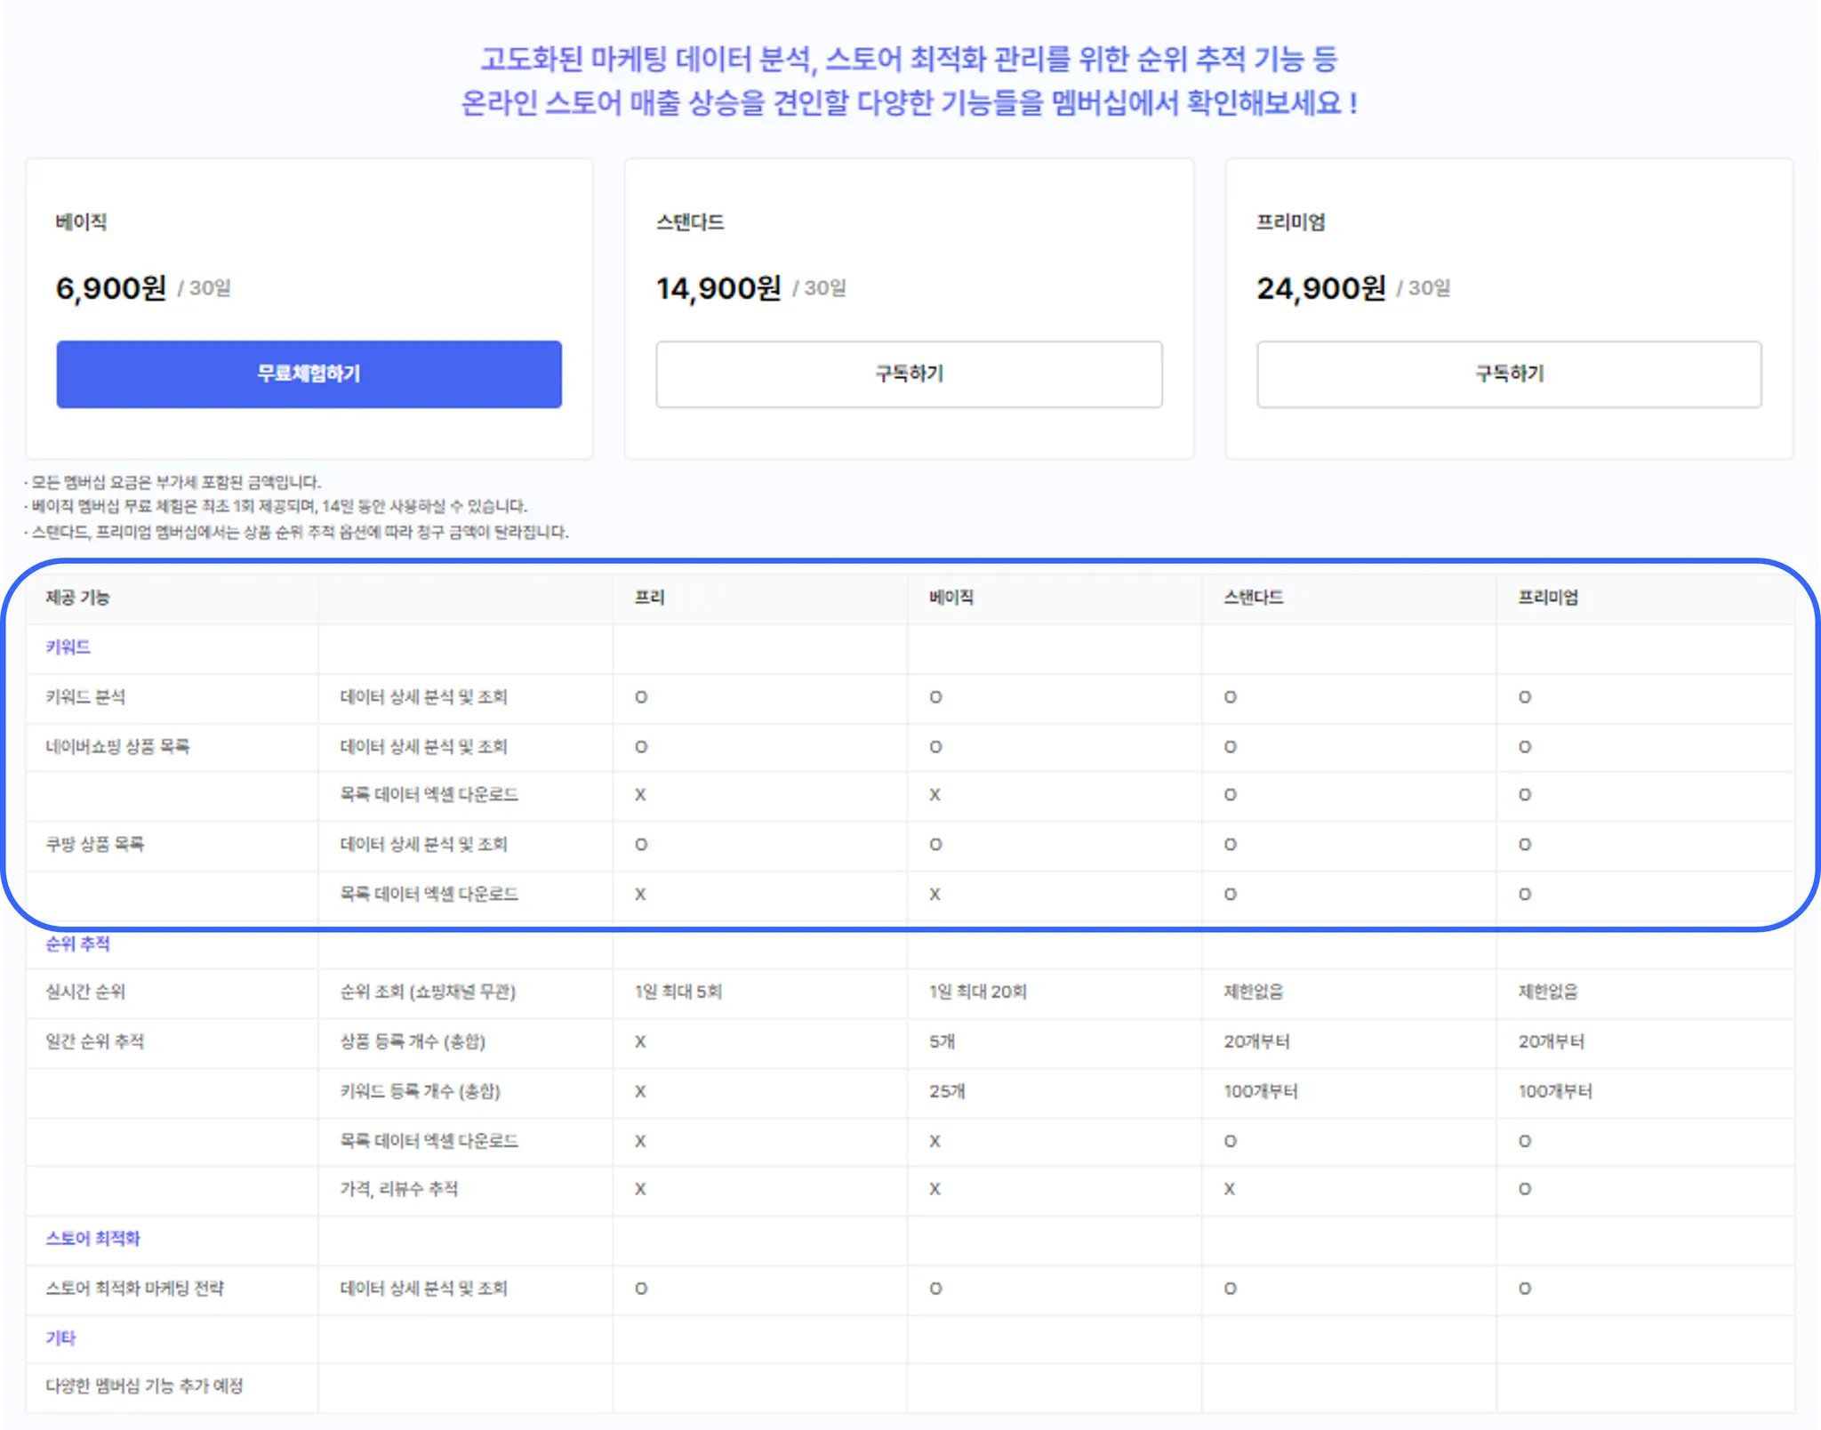Select the 베이직 plan card title

(81, 222)
